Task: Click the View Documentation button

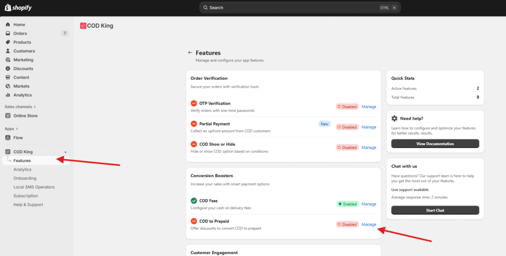Action: point(435,144)
